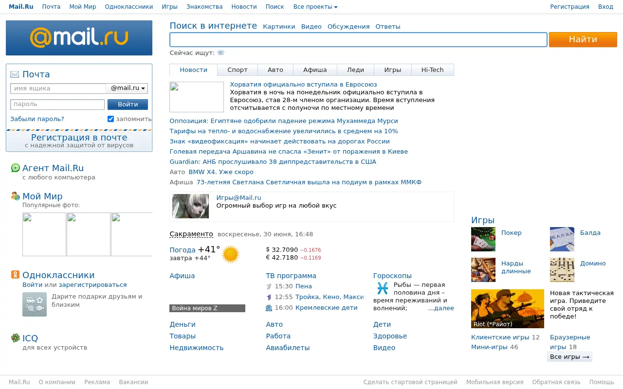Click the orange Одноклассники icon
The image size is (623, 389).
click(x=16, y=275)
